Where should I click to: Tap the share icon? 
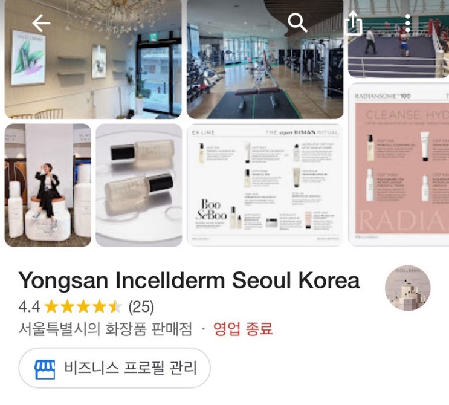(353, 22)
